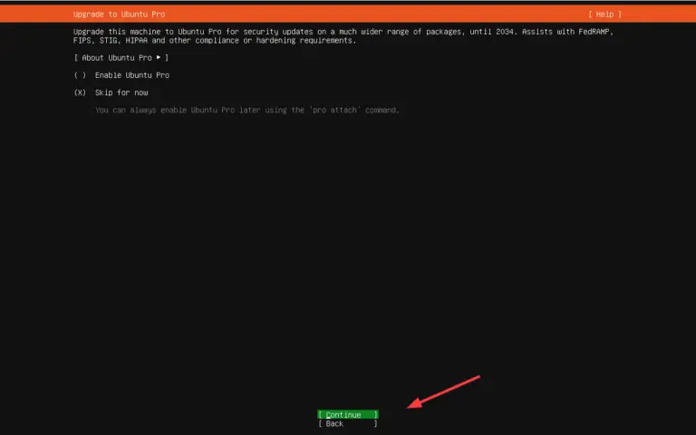696x435 pixels.
Task: Click the Upgrade to Ubuntu Pro title
Action: 119,14
